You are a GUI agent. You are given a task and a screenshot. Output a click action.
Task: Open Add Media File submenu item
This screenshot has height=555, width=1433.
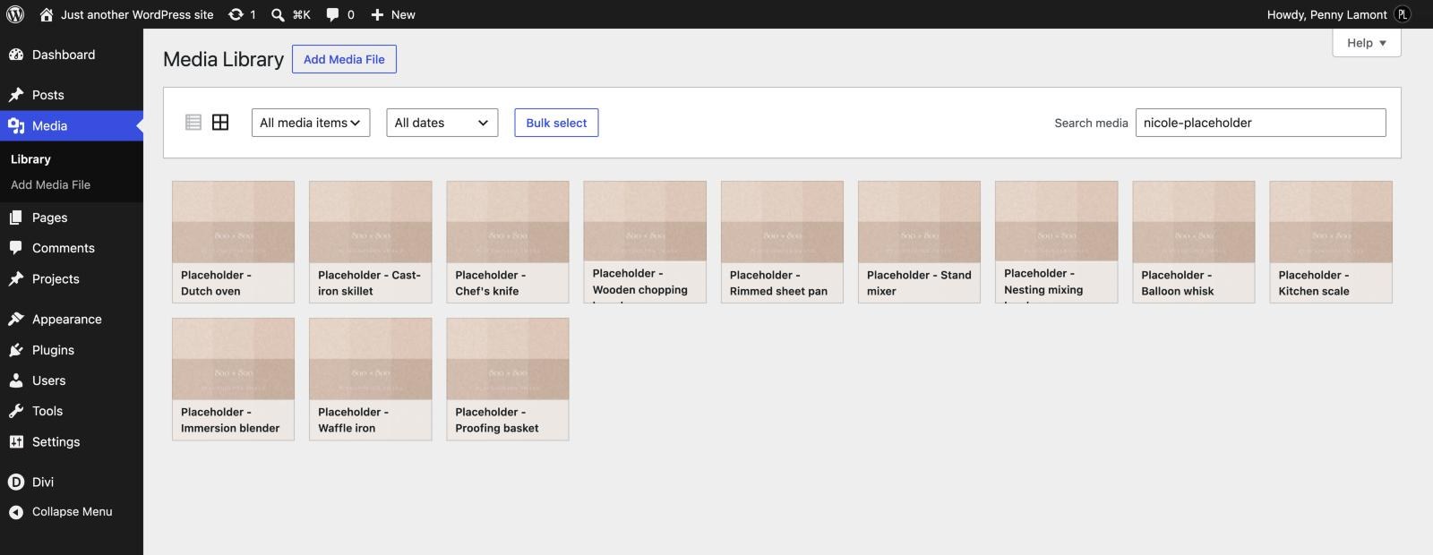click(50, 184)
